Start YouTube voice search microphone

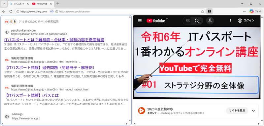210,21
